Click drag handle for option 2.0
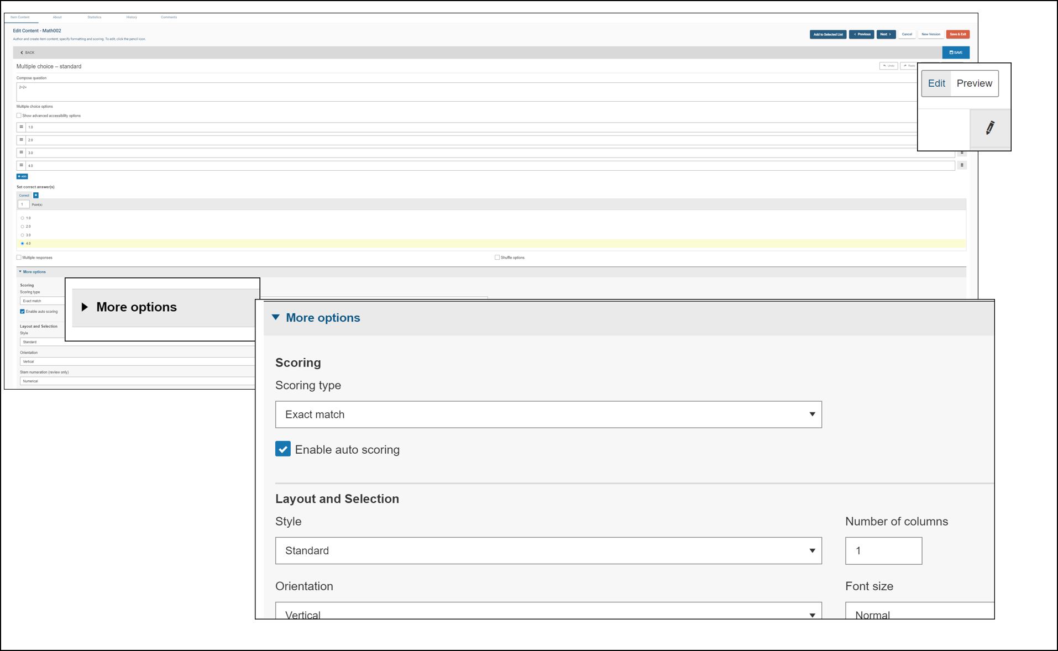Viewport: 1058px width, 651px height. pyautogui.click(x=21, y=140)
